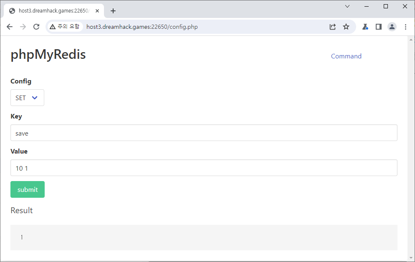Open the Chrome three-dot menu

point(405,27)
